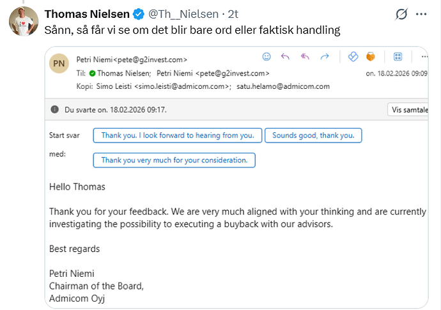The image size is (441, 310).
Task: Choose "Thank you. I look forward" reply suggestion
Action: (178, 135)
